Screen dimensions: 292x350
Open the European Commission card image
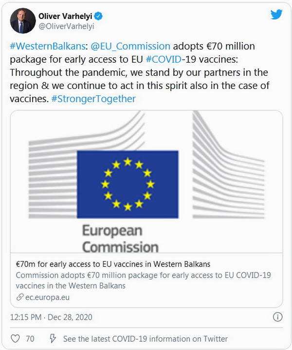pos(146,181)
